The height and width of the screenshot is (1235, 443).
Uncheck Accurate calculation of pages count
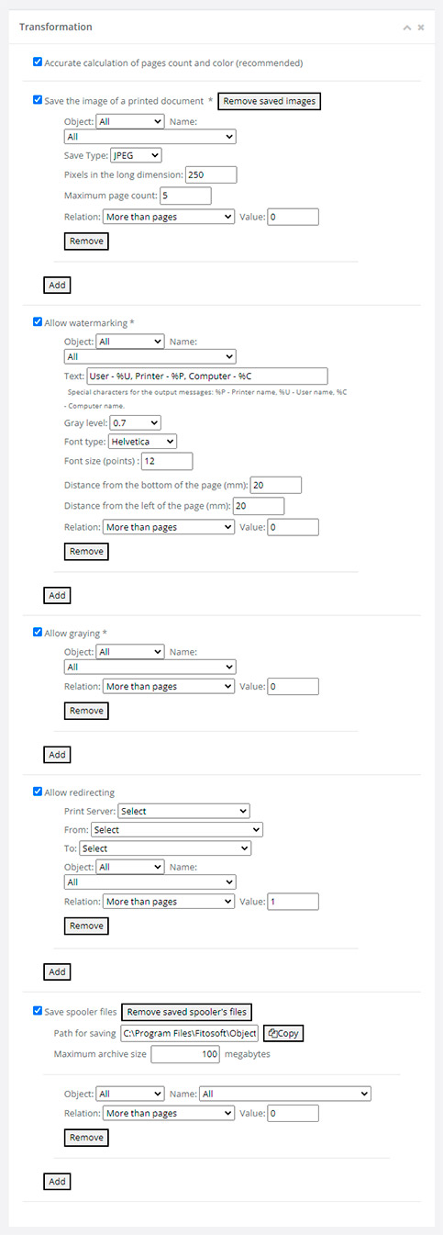38,62
